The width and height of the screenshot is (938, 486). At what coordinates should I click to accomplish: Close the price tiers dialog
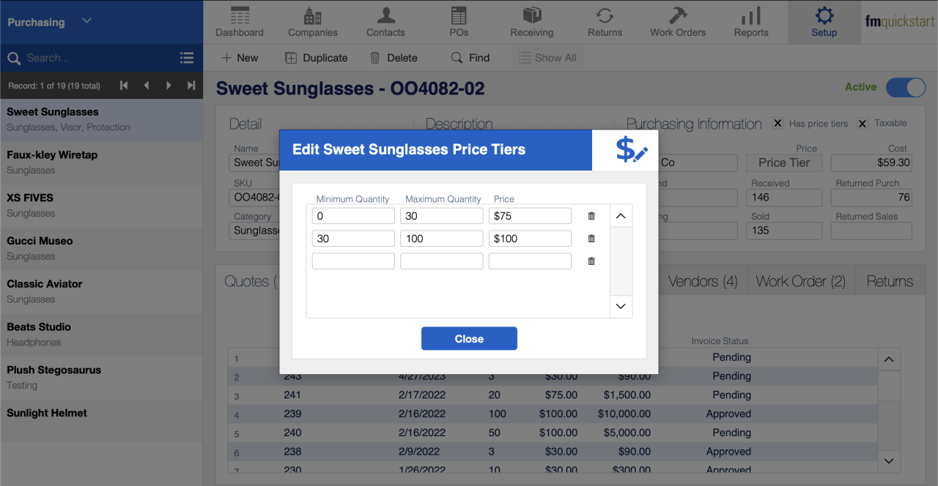[x=469, y=339]
